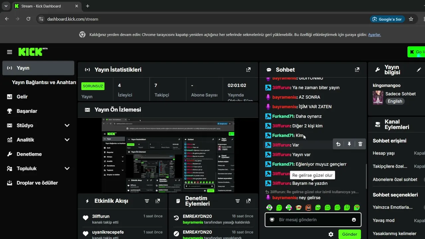425x239 pixels.
Task: Click the stream preview thumbnail
Action: 168,155
